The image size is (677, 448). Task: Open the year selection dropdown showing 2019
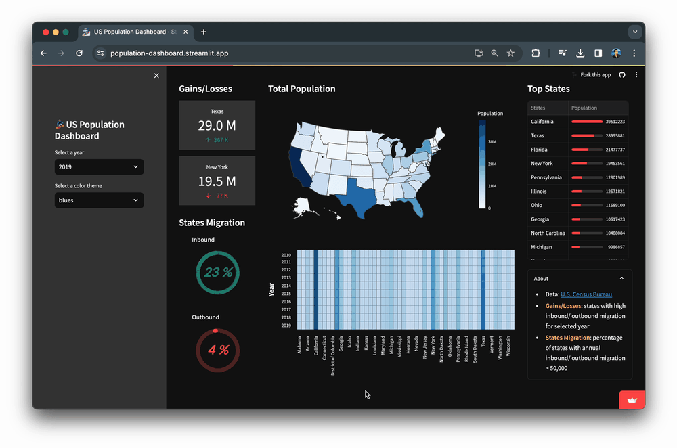99,166
